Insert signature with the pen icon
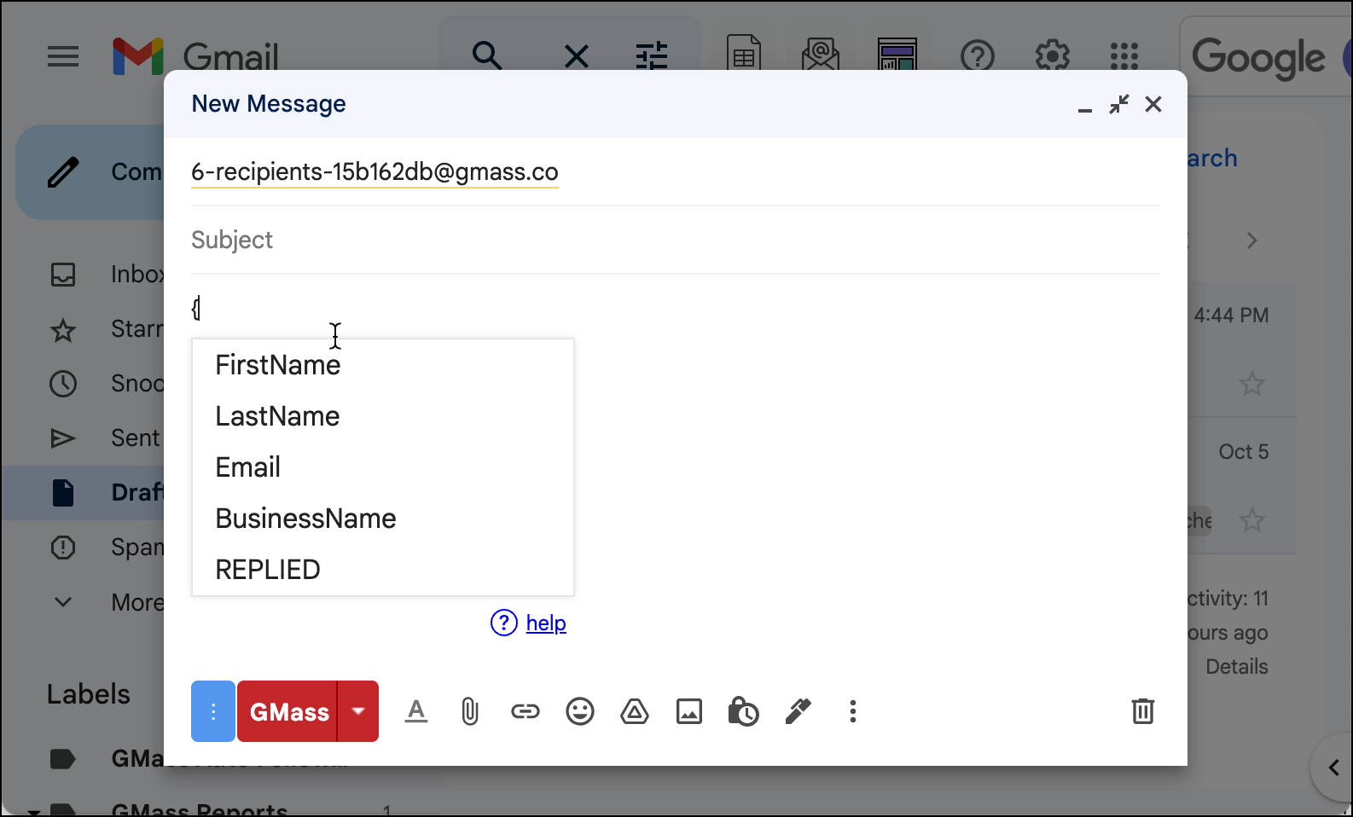The width and height of the screenshot is (1353, 817). coord(798,711)
